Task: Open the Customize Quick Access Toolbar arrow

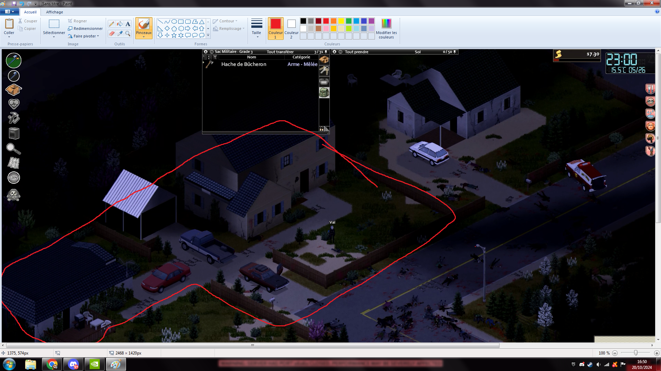Action: pos(35,4)
